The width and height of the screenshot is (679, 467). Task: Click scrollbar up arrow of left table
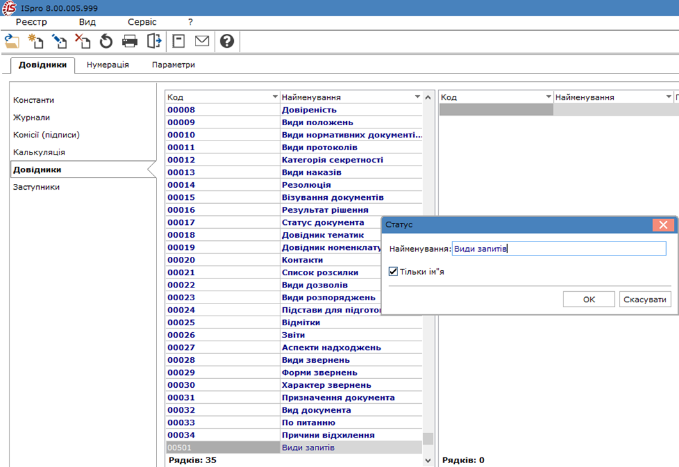click(428, 97)
